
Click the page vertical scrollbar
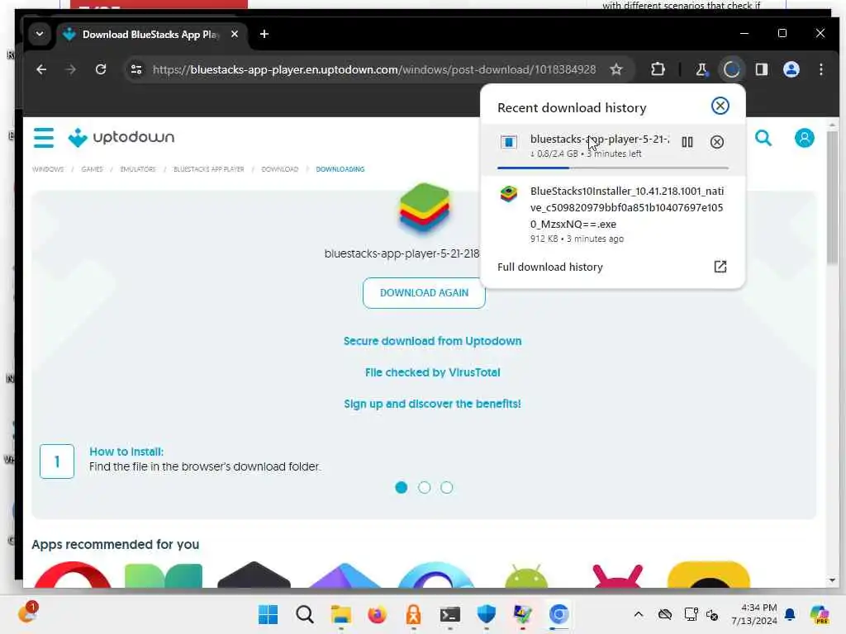point(832,196)
